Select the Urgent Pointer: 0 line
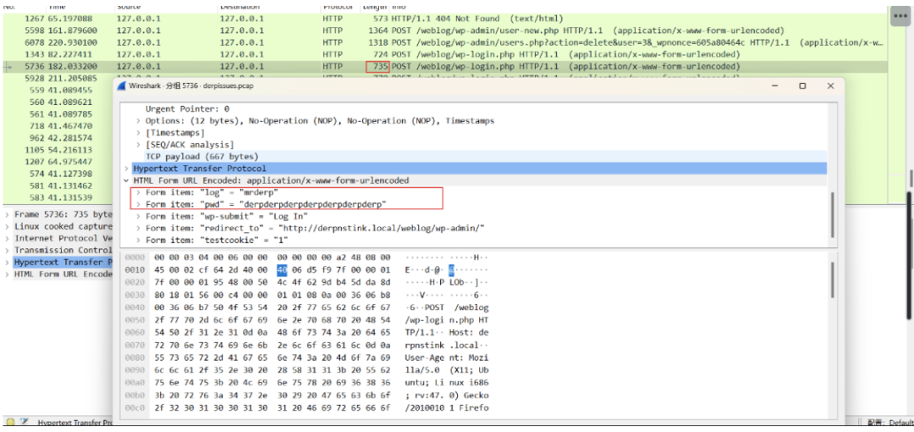Screen dimensions: 914x432 (186, 108)
